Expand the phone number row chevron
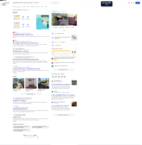142x145 pixels. (x=75, y=45)
